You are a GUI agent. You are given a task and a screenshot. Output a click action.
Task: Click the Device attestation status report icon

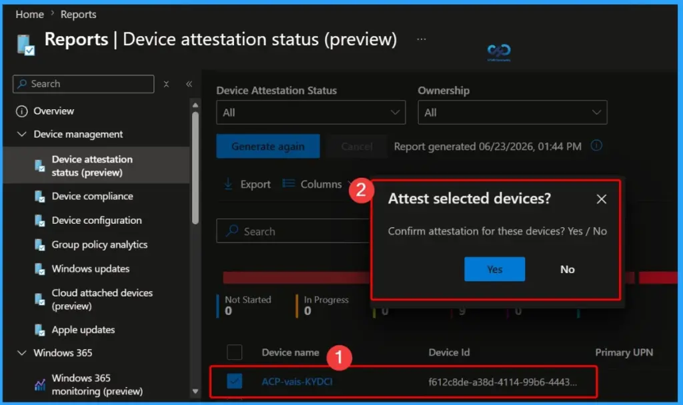39,166
